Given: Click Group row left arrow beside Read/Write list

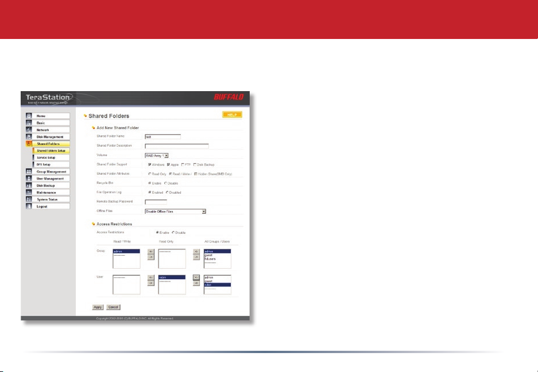Looking at the screenshot, I should coord(150,252).
